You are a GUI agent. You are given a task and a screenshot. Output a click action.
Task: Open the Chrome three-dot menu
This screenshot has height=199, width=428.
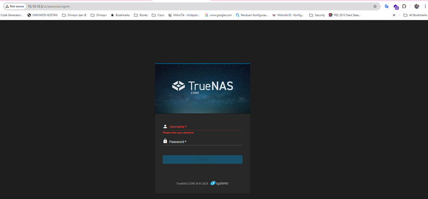click(425, 6)
